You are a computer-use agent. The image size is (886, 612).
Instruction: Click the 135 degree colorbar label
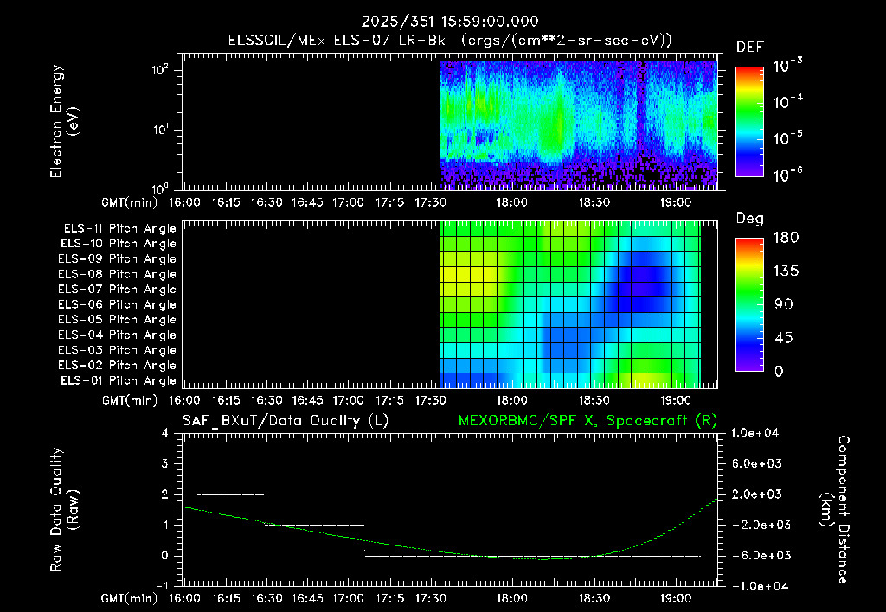pos(786,271)
